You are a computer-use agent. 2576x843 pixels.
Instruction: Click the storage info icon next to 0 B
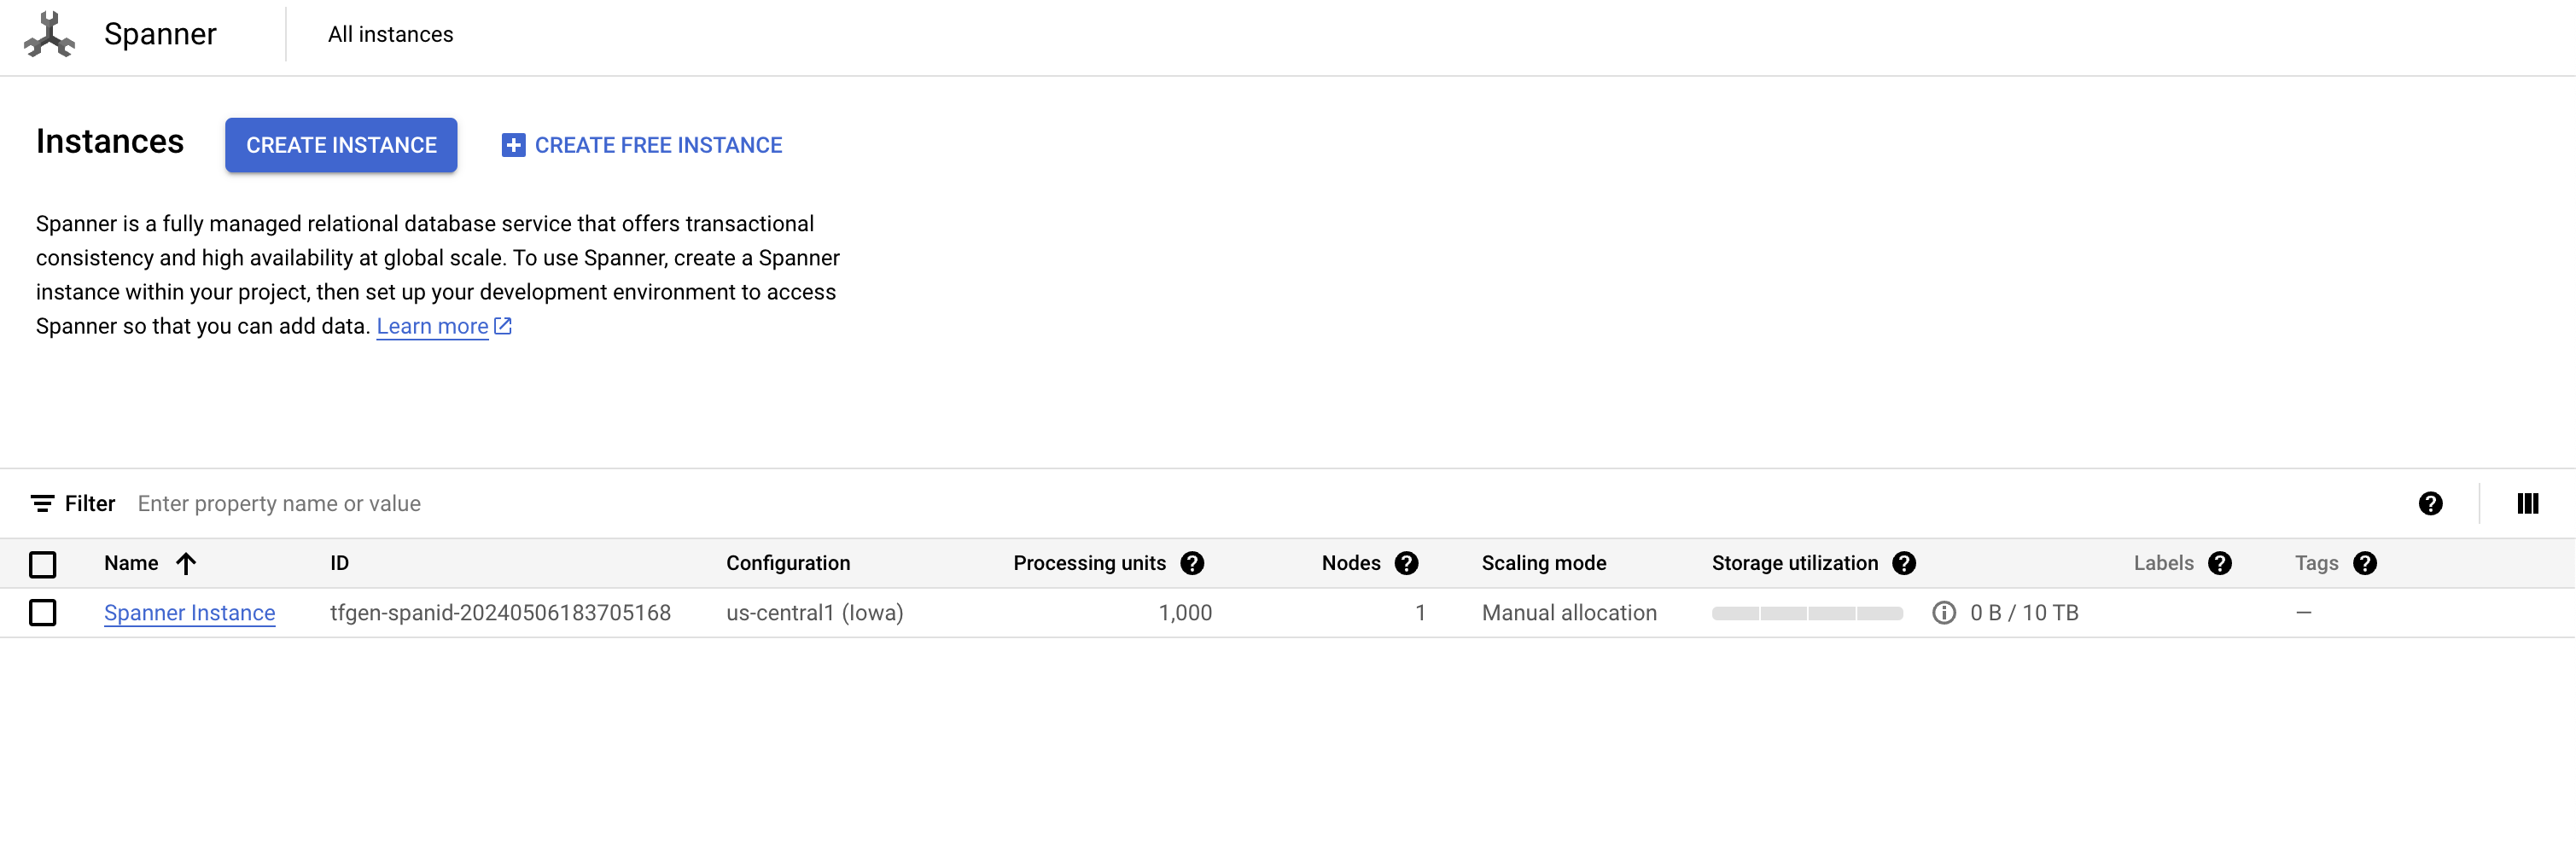1944,612
